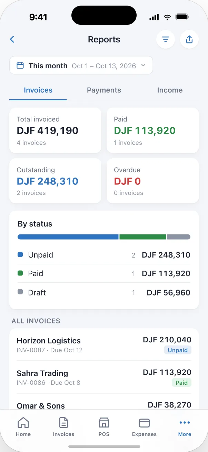
Task: Open the Outstanding DJF 248,310 card
Action: (x=55, y=181)
